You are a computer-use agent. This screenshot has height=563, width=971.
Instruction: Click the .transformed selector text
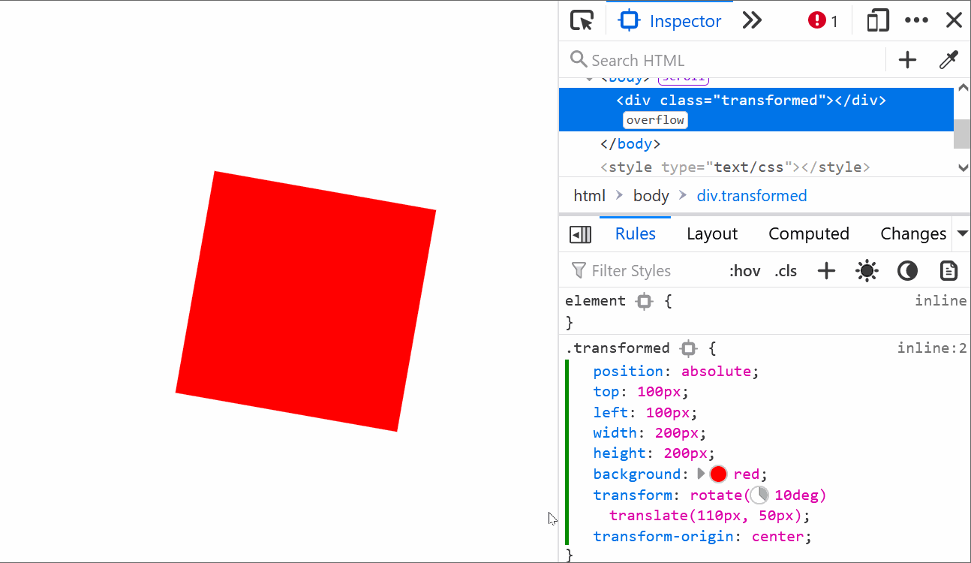coord(617,348)
